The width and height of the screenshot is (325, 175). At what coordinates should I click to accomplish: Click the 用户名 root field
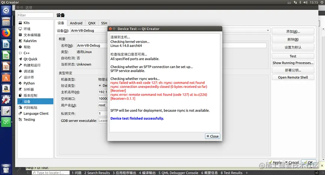tap(103, 105)
